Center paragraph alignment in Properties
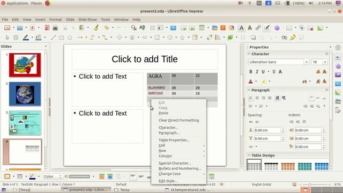 click(x=257, y=98)
